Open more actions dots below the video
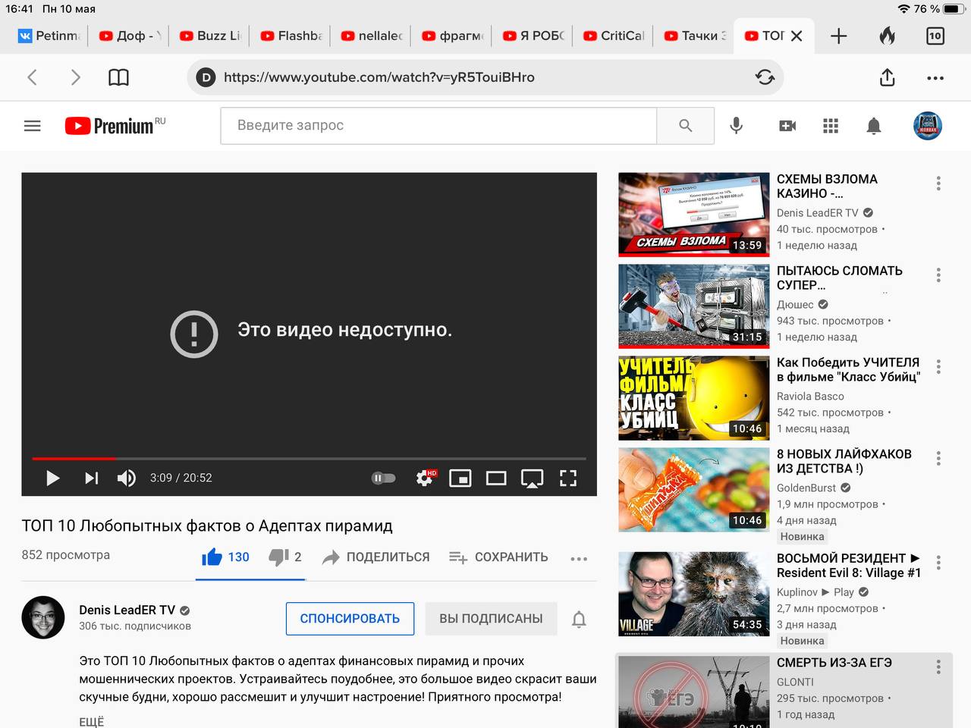The width and height of the screenshot is (971, 728). 579,559
